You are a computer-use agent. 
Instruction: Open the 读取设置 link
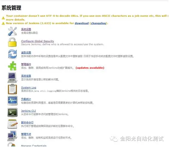coord(26,53)
